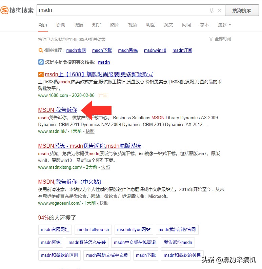Screen dimensions: 262x269
Task: Click the related suggestion msdn下载
Action: [102, 50]
